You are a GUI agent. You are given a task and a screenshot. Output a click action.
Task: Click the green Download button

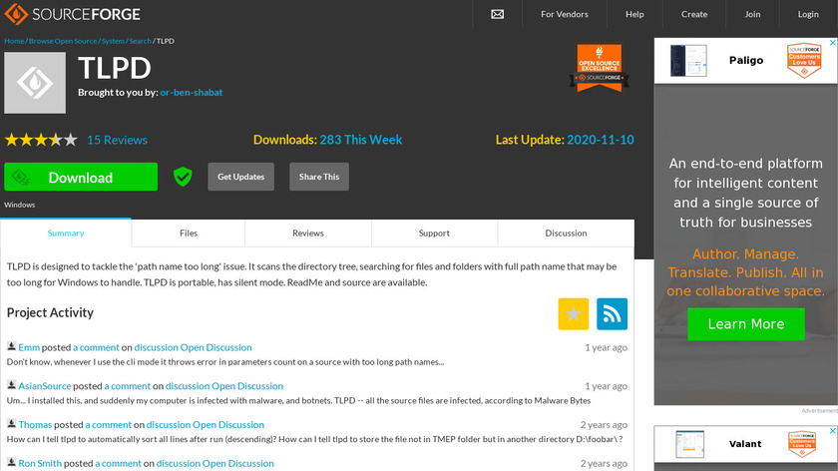pyautogui.click(x=81, y=177)
